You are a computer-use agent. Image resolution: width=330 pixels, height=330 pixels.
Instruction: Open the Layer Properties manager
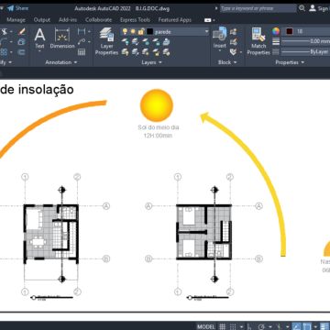(106, 41)
